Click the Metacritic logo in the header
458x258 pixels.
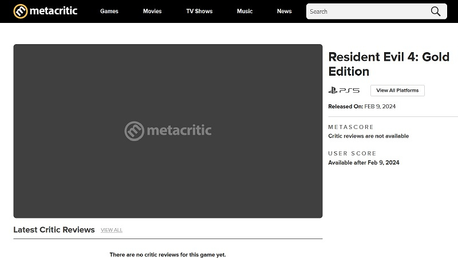tap(45, 11)
